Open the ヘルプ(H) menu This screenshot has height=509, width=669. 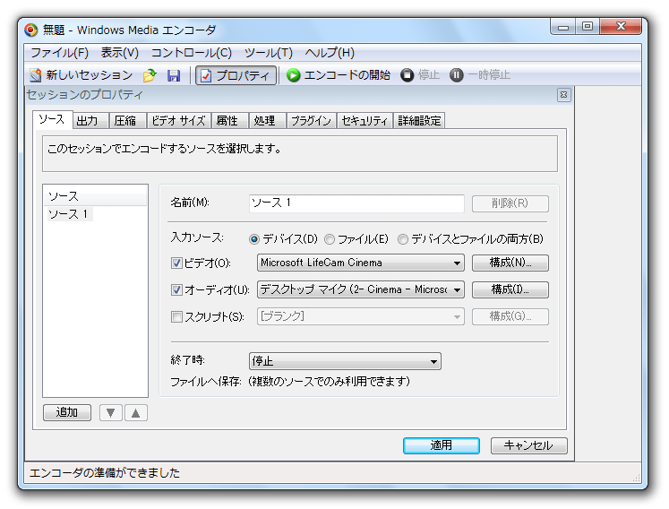[x=330, y=53]
